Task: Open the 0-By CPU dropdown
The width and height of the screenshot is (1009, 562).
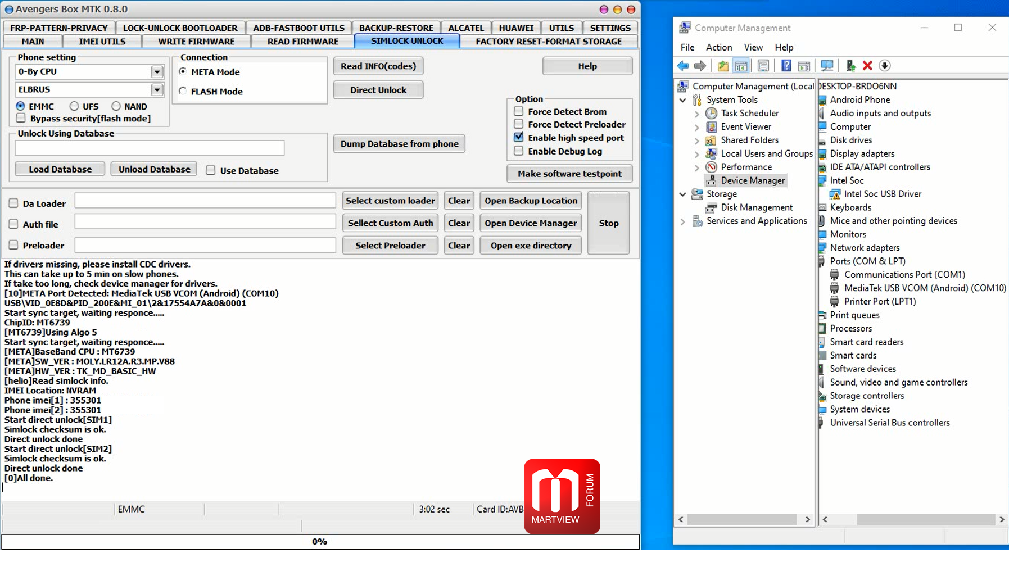Action: (x=157, y=71)
